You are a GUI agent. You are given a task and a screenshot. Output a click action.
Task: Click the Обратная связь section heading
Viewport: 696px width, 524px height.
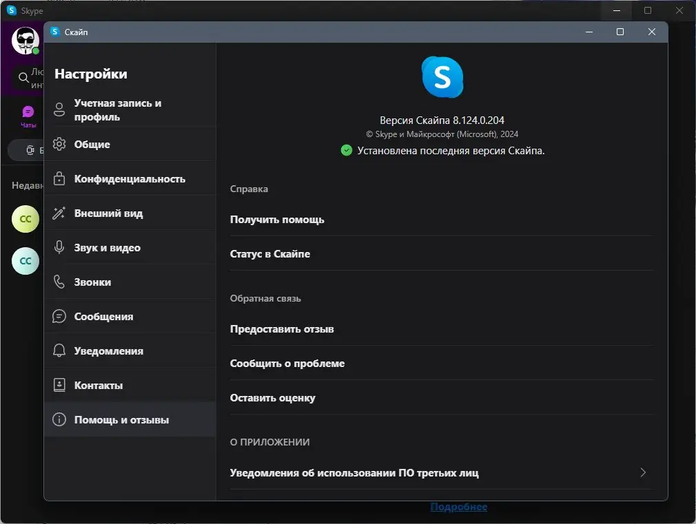click(265, 299)
